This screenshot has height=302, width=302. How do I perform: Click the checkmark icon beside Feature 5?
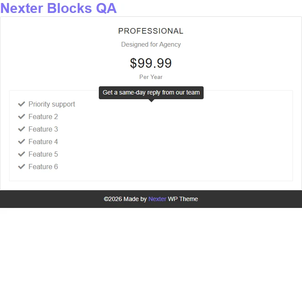coord(22,154)
